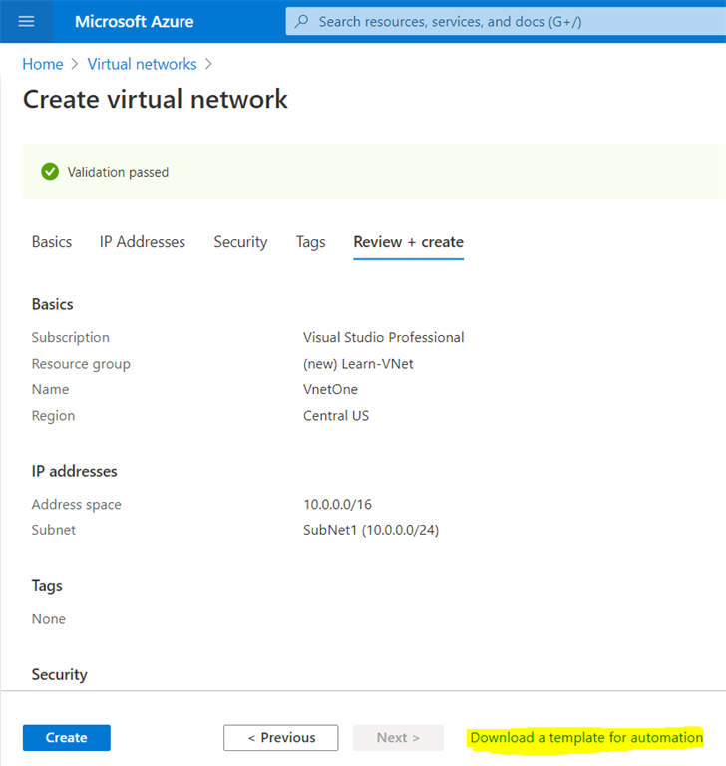Click the None value under Tags
Screen dimensions: 726x766
click(x=49, y=619)
